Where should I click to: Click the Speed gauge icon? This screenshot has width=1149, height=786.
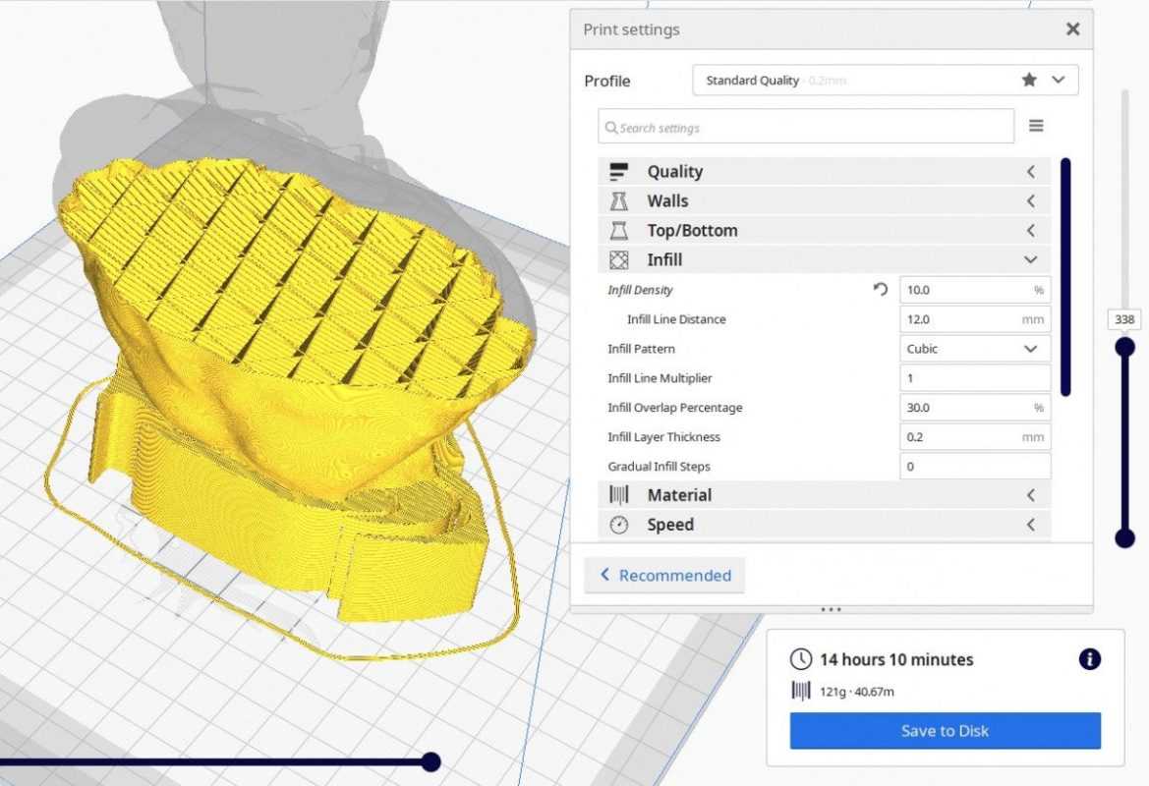618,525
